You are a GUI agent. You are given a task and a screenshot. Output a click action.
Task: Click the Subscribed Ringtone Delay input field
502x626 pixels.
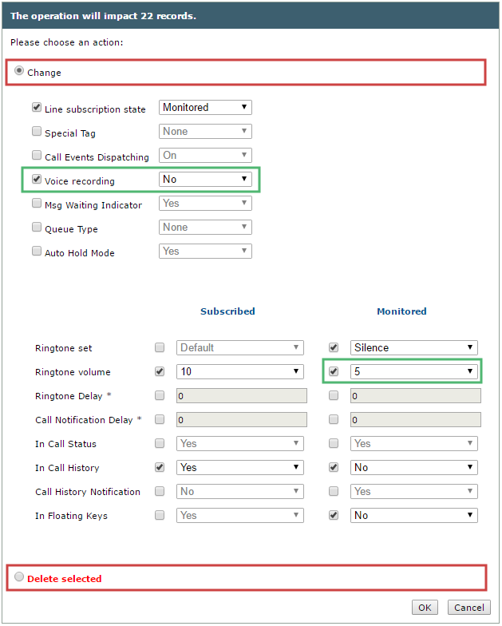click(x=241, y=396)
